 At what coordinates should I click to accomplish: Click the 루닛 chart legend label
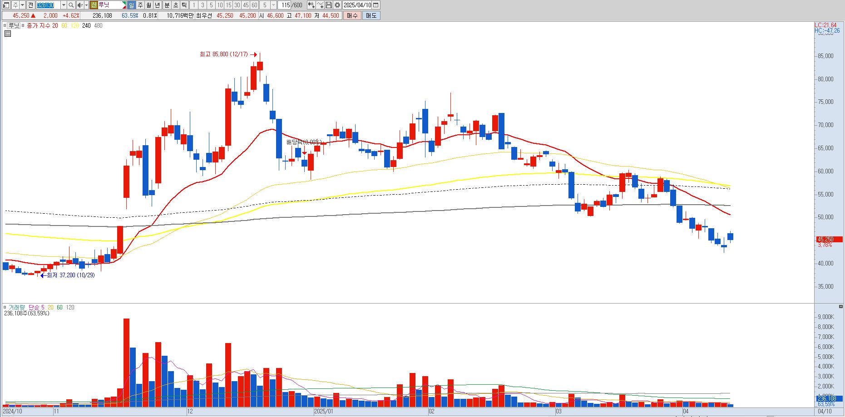point(14,25)
